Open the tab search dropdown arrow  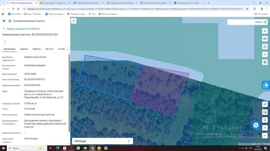[3, 3]
